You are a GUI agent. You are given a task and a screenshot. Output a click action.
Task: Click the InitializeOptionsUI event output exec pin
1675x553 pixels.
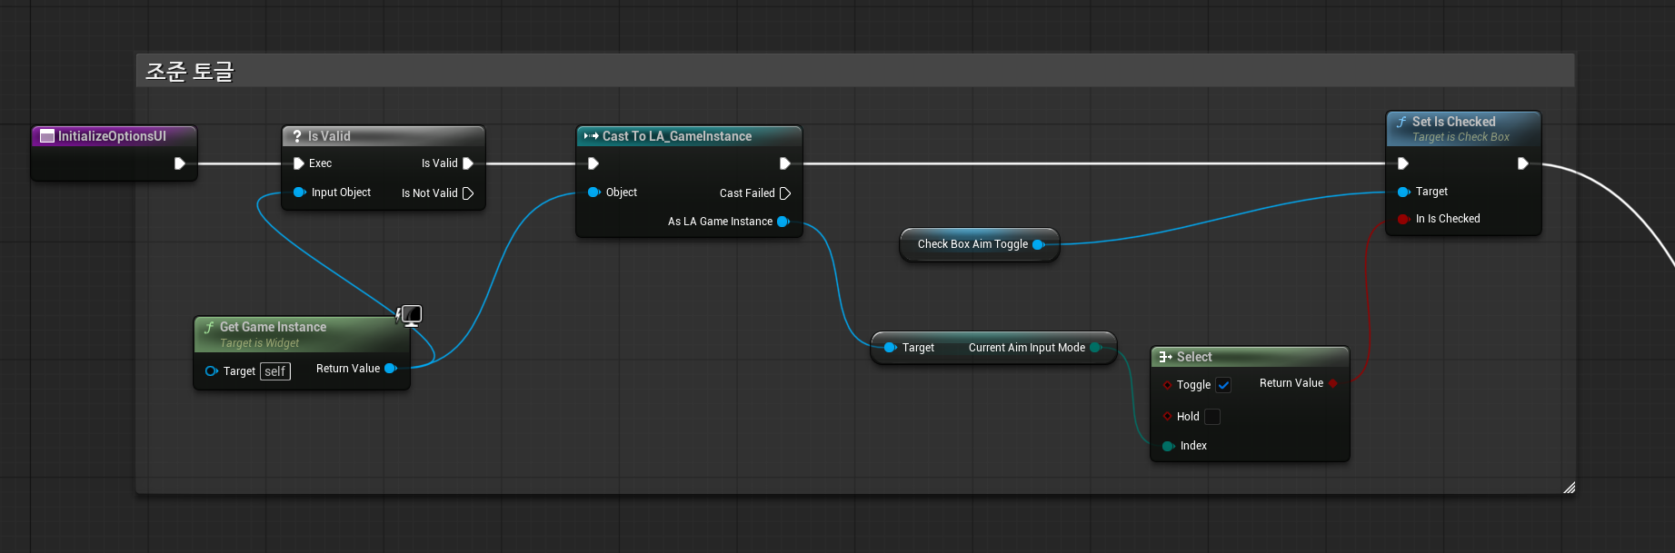pos(180,163)
